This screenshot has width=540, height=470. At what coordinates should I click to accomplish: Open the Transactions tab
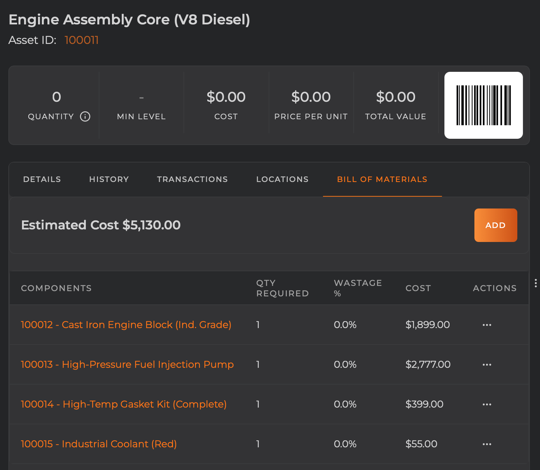coord(192,179)
